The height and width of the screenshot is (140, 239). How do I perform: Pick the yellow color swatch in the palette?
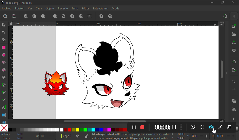click(78, 130)
